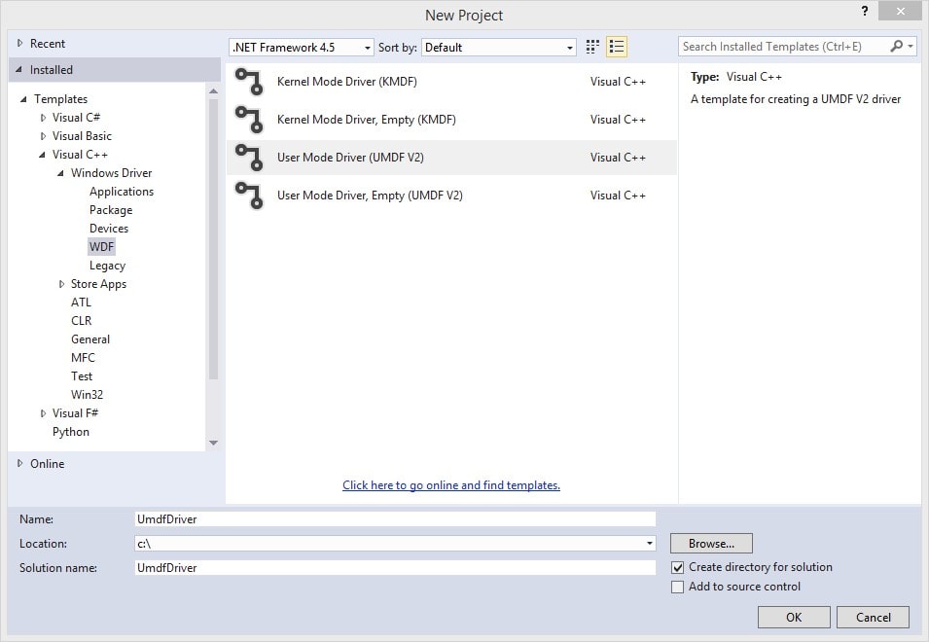Open the Sort by dropdown
The height and width of the screenshot is (642, 929).
(x=500, y=47)
